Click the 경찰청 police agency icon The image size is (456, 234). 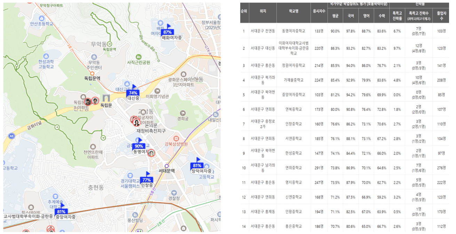[174, 193]
